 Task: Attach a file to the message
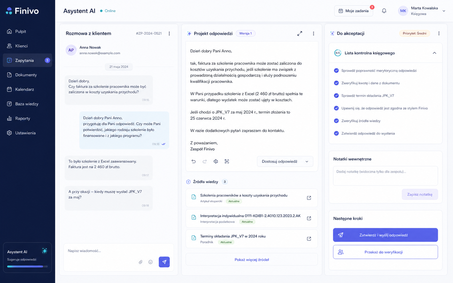click(x=141, y=262)
